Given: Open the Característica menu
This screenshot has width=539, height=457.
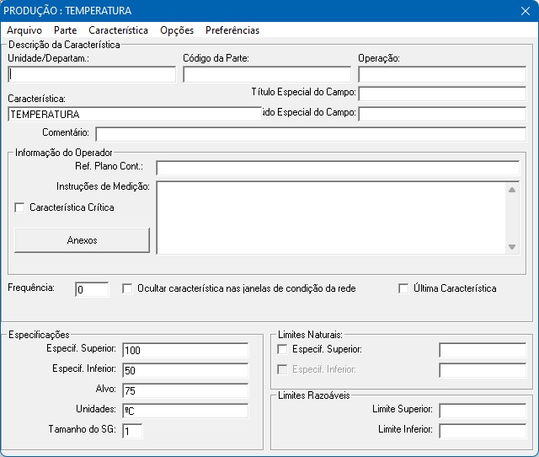Looking at the screenshot, I should click(x=118, y=30).
